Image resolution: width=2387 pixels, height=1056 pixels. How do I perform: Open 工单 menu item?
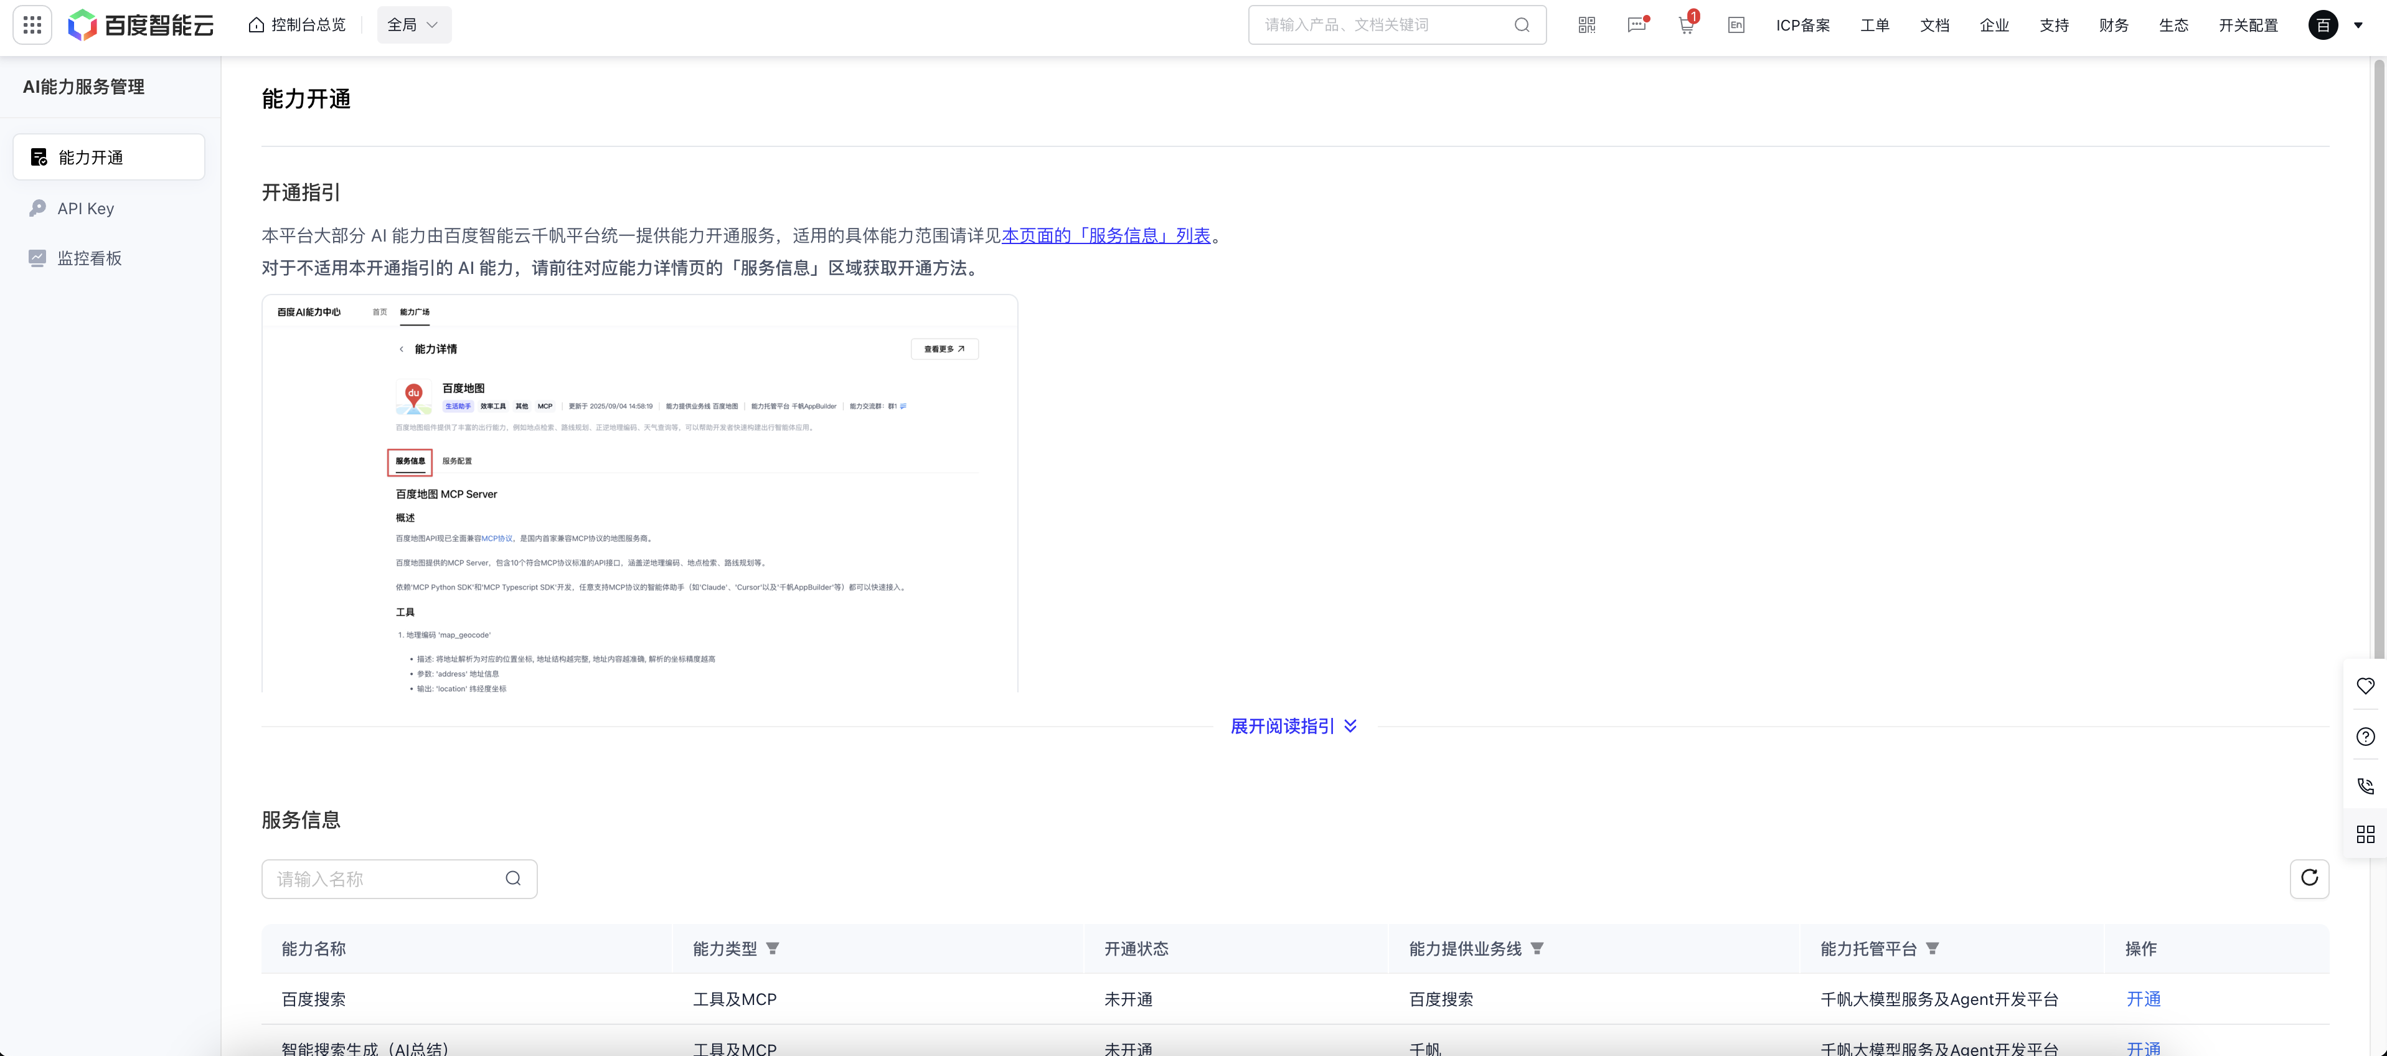(x=1875, y=25)
